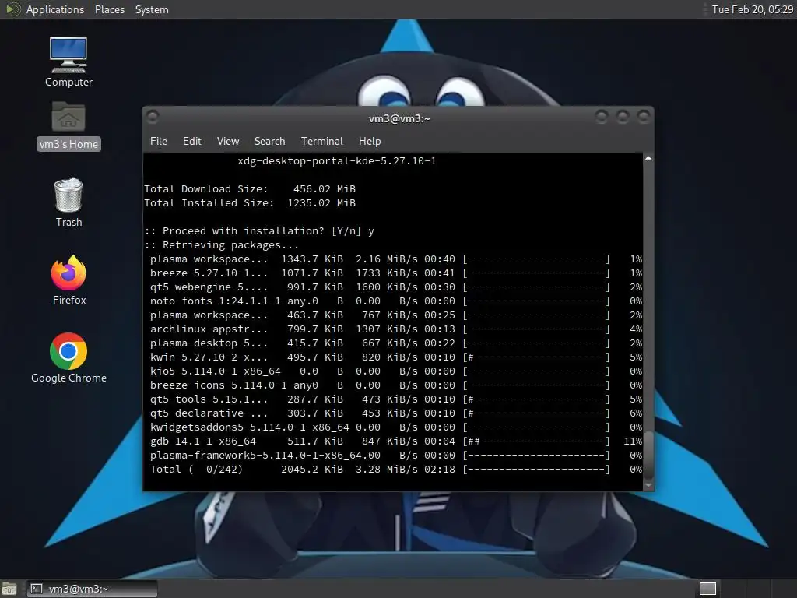
Task: Select the vm3's Home folder icon
Action: [68, 125]
